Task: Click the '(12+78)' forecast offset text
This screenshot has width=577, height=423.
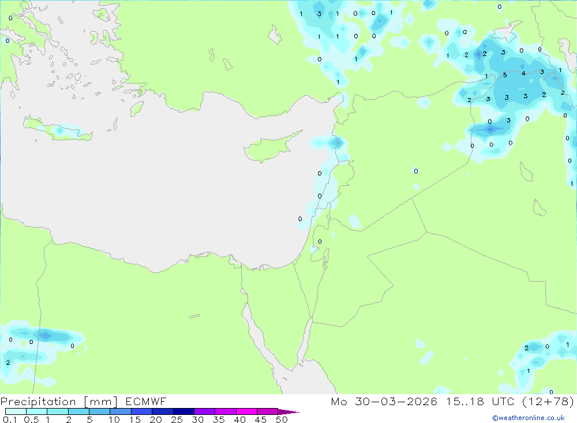Action: coord(548,401)
